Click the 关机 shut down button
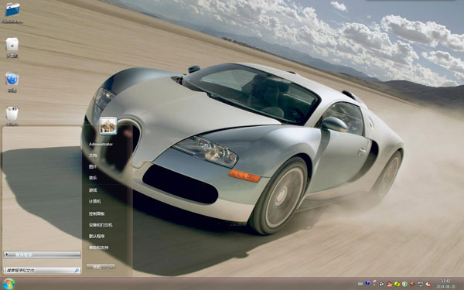The width and height of the screenshot is (464, 290). pyautogui.click(x=97, y=267)
